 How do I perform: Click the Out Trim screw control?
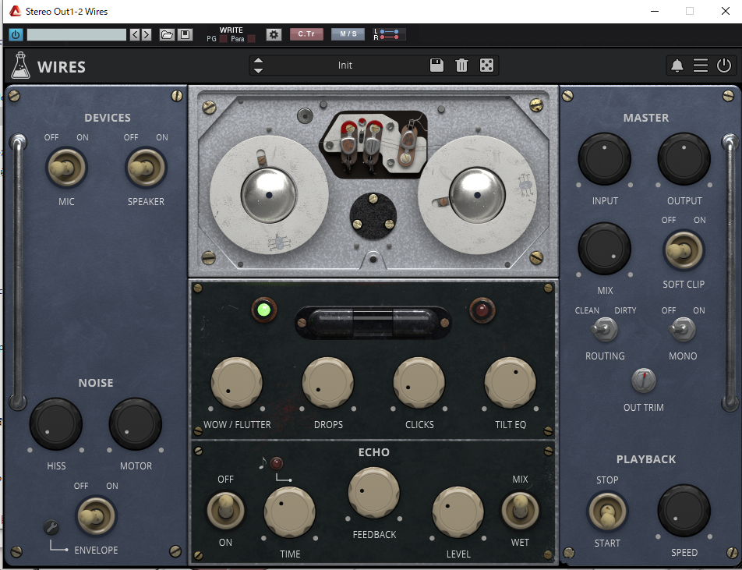[644, 381]
